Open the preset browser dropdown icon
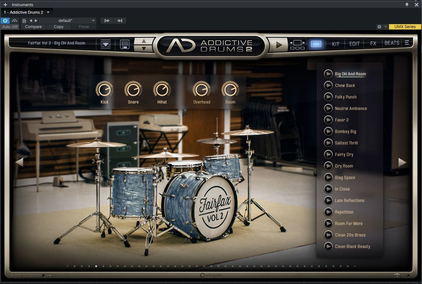The width and height of the screenshot is (422, 284). (106, 44)
